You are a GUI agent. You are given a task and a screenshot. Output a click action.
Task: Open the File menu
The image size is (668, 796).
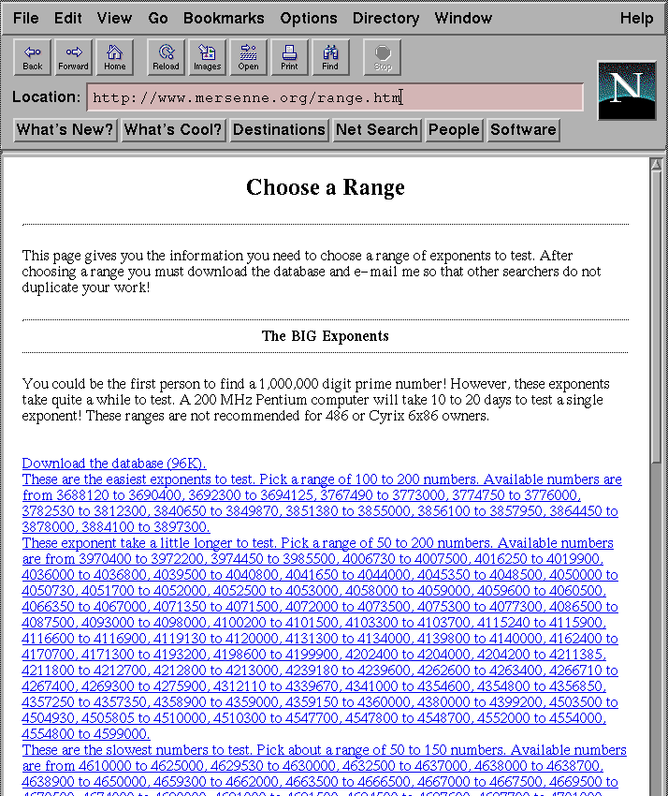(x=26, y=18)
